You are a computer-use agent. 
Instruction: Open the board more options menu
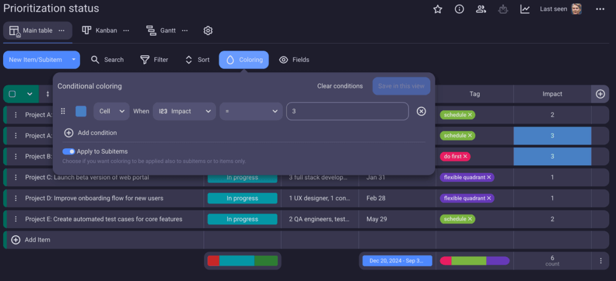[600, 9]
